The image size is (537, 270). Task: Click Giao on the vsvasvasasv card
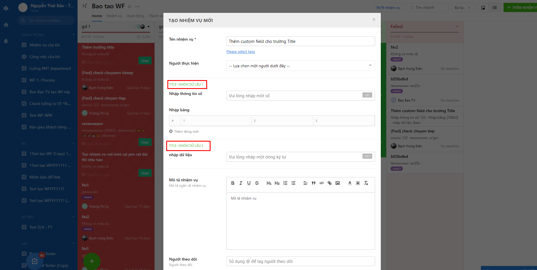pyautogui.click(x=145, y=142)
